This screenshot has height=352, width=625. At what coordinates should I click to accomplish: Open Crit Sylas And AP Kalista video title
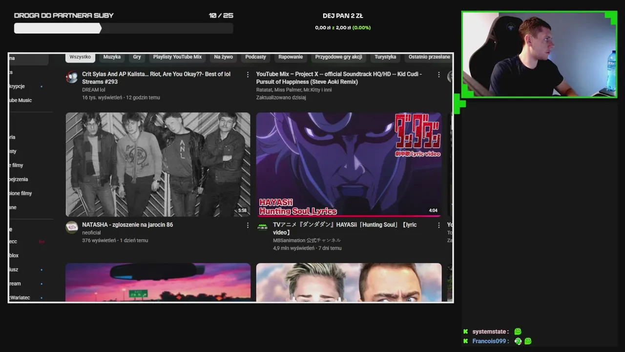tap(156, 78)
